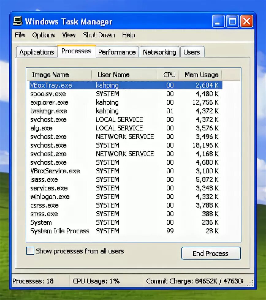Image resolution: width=266 pixels, height=300 pixels.
Task: Enable Show processes from all users checkbox
Action: [30, 251]
